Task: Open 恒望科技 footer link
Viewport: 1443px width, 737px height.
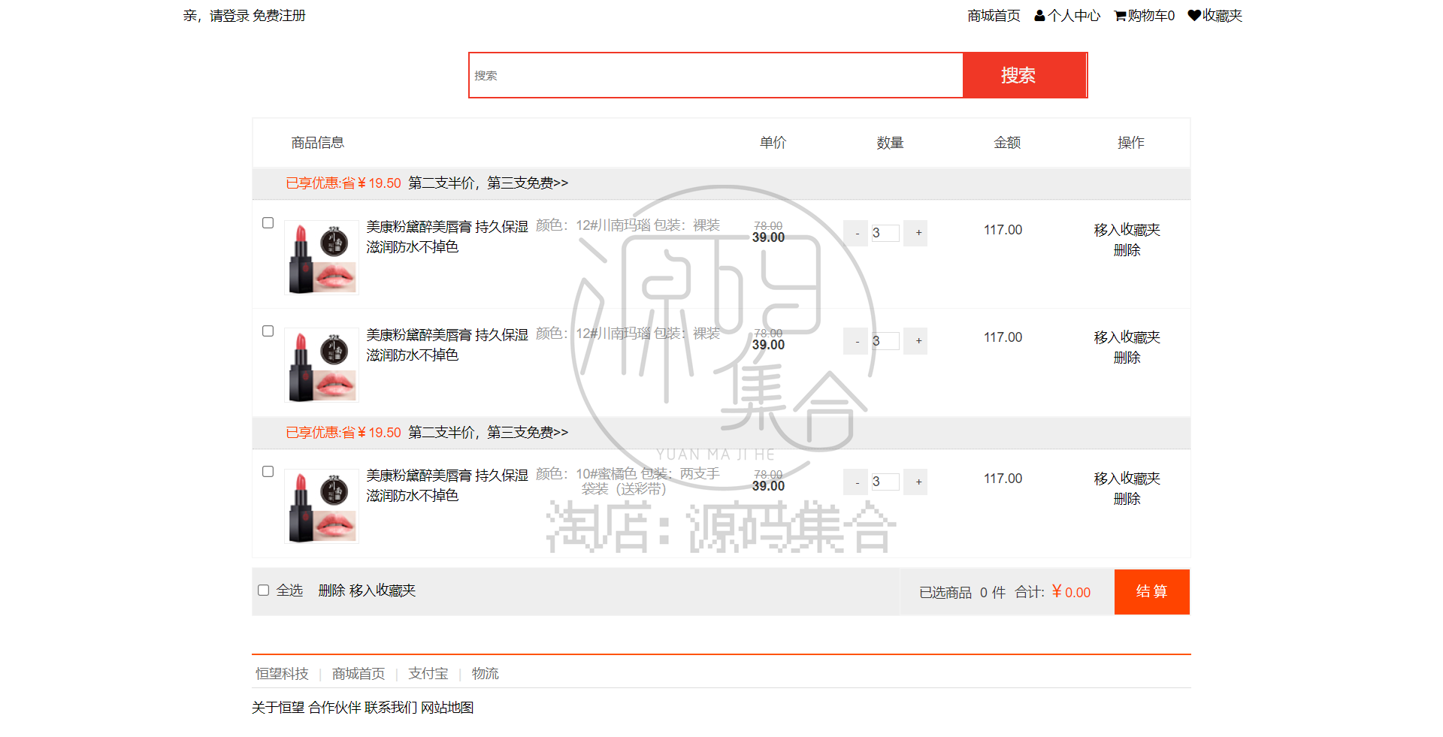Action: point(282,674)
